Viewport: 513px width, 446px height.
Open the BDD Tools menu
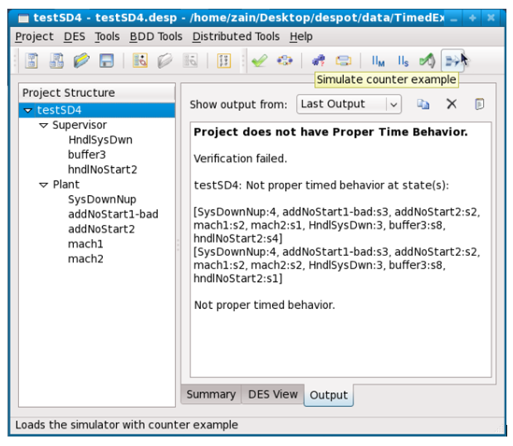coord(156,36)
